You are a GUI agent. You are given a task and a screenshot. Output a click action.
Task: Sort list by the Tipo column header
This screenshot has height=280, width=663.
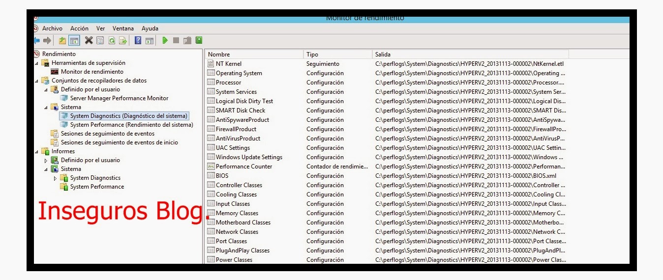(x=312, y=55)
